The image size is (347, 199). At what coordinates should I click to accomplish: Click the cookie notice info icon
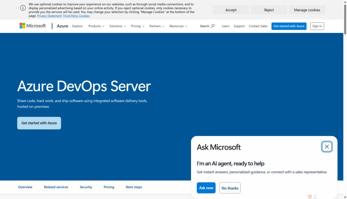tap(23, 8)
